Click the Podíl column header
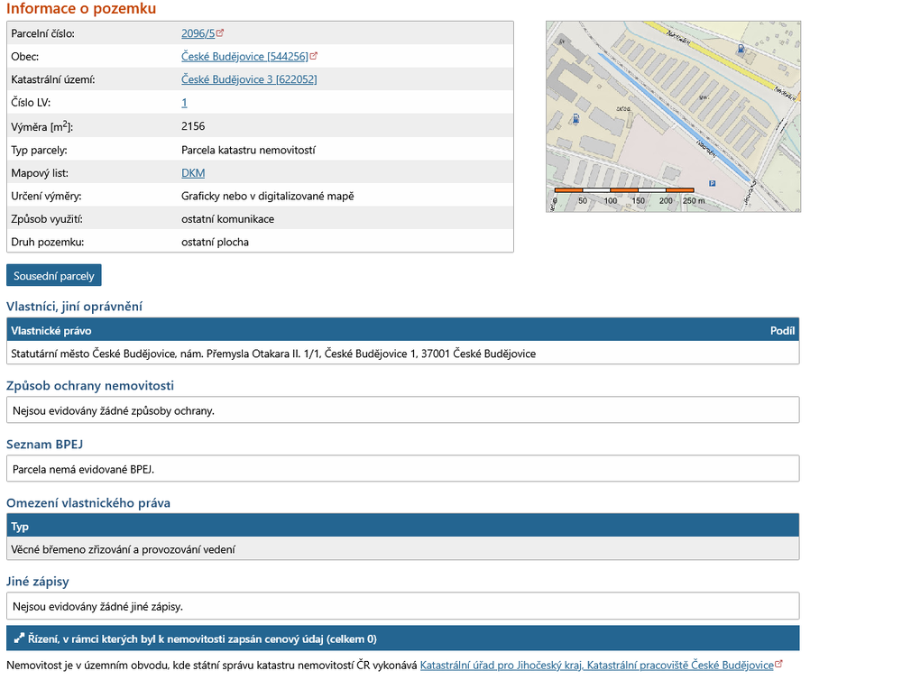 pyautogui.click(x=782, y=330)
